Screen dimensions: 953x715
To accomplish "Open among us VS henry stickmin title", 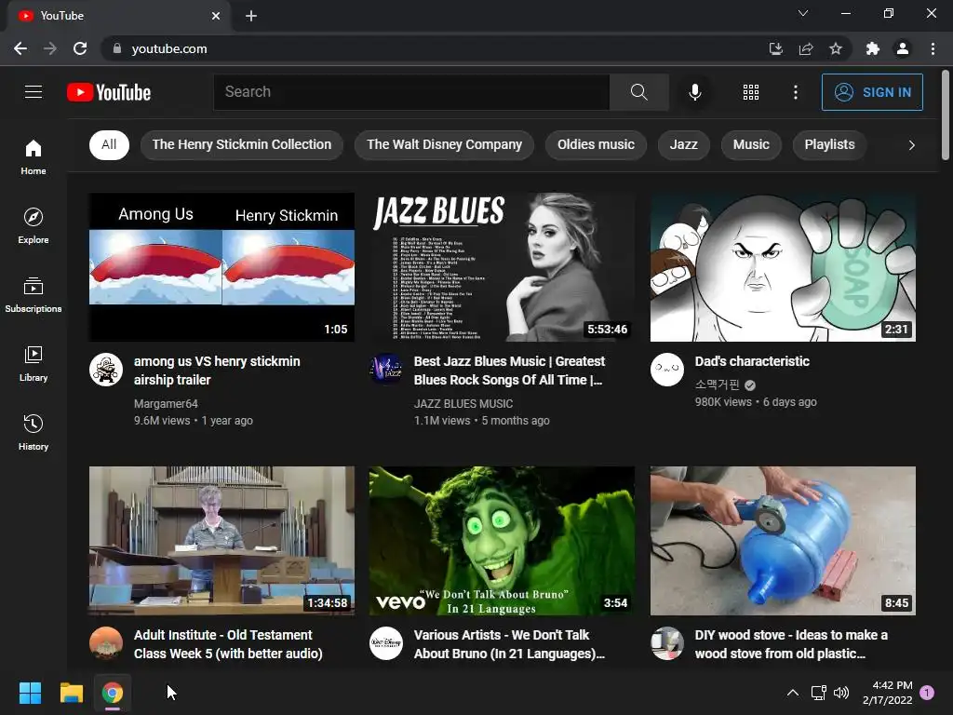I will pyautogui.click(x=217, y=371).
